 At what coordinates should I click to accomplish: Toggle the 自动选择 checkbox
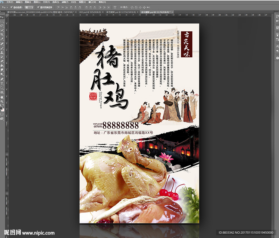11,7
